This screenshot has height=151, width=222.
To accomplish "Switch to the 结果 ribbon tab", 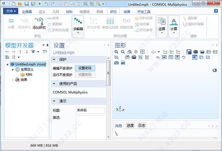I will tap(127, 11).
